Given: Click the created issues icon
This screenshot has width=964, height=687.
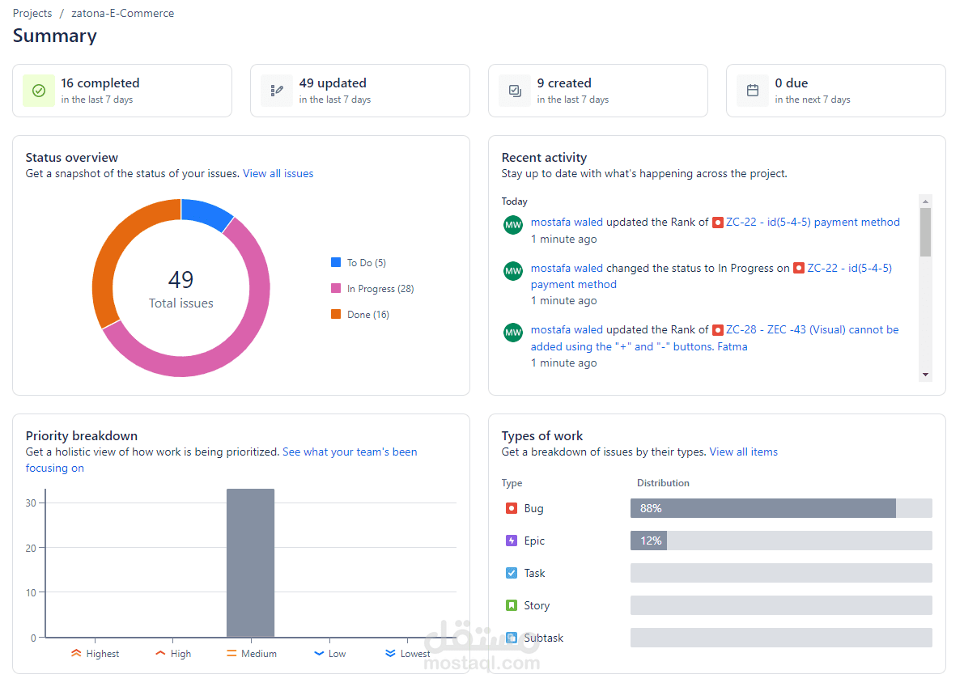Looking at the screenshot, I should [x=514, y=91].
